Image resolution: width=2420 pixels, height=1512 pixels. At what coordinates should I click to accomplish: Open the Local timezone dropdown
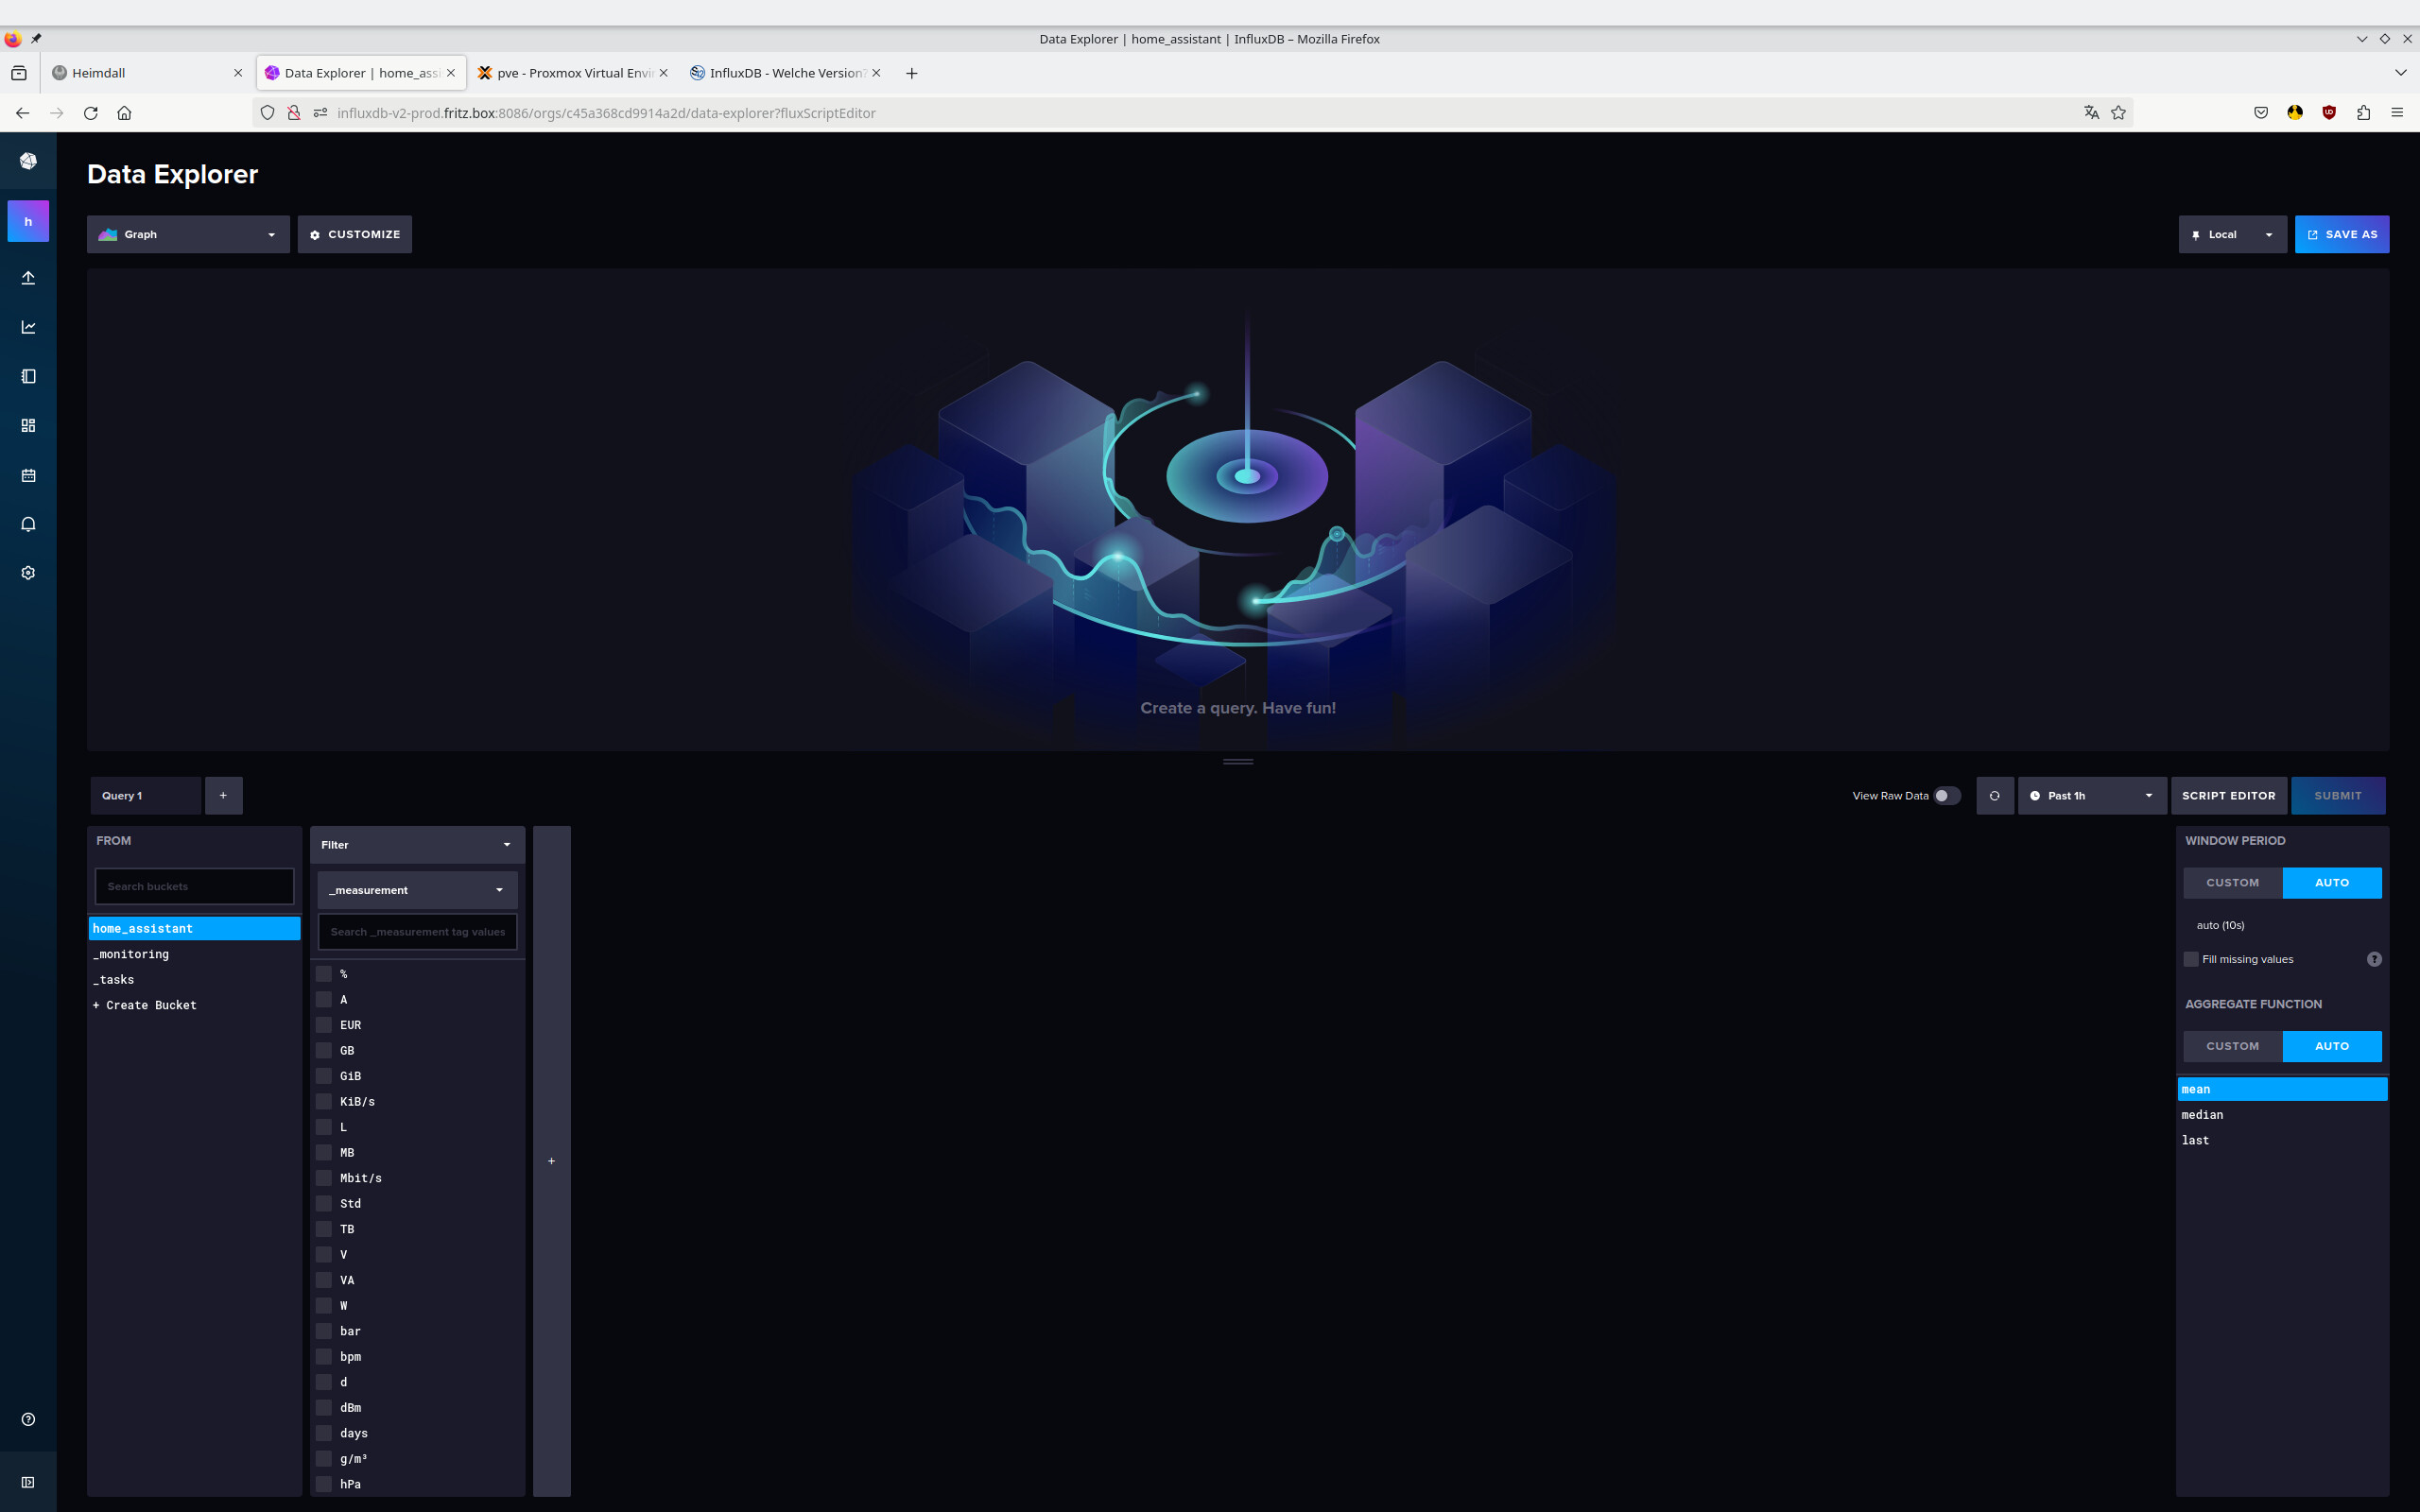pyautogui.click(x=2232, y=234)
